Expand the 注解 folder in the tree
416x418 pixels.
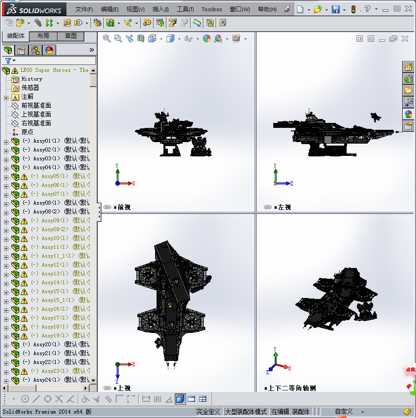[5, 98]
